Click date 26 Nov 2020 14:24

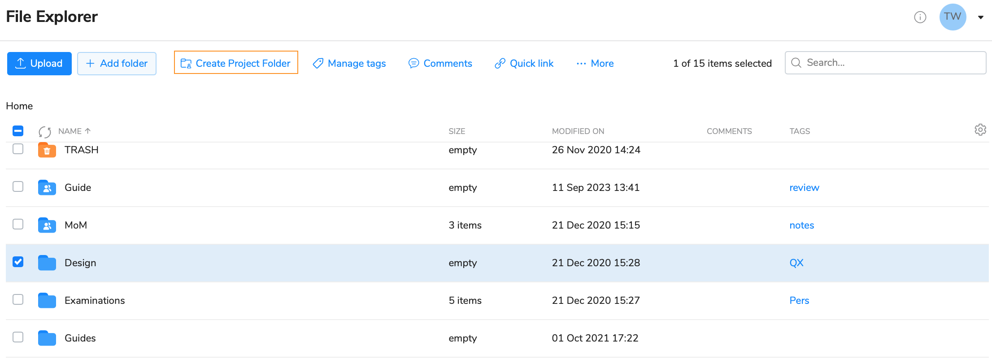coord(596,150)
